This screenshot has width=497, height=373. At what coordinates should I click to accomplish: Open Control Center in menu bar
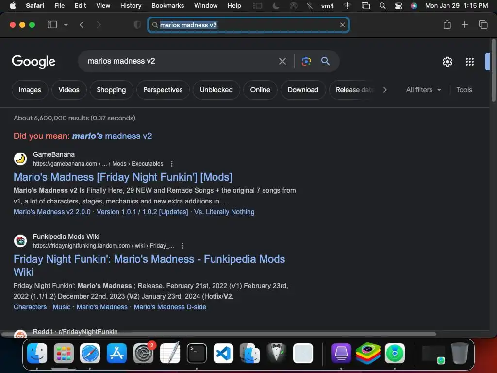(398, 6)
